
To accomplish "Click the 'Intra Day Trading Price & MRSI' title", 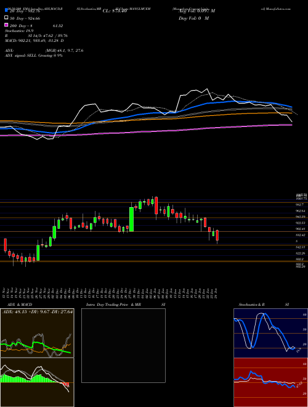I will click(x=126, y=305).
